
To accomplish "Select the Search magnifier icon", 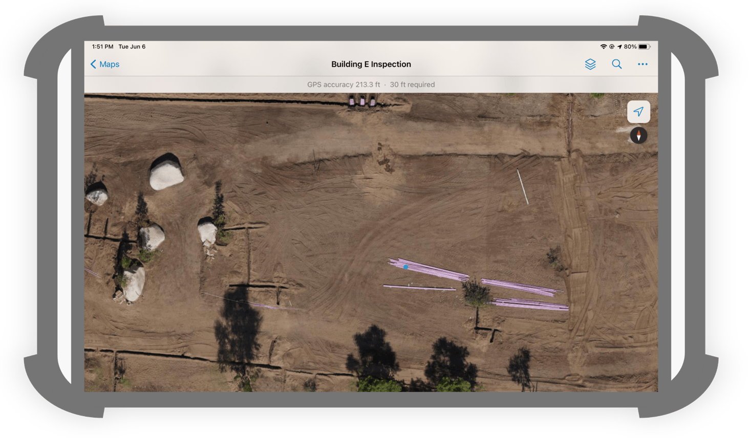I will tap(616, 64).
